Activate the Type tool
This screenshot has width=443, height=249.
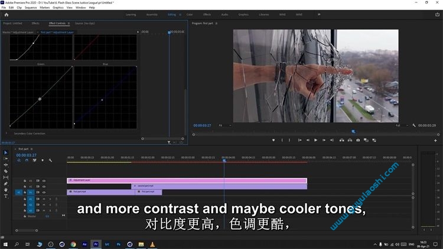(6, 196)
